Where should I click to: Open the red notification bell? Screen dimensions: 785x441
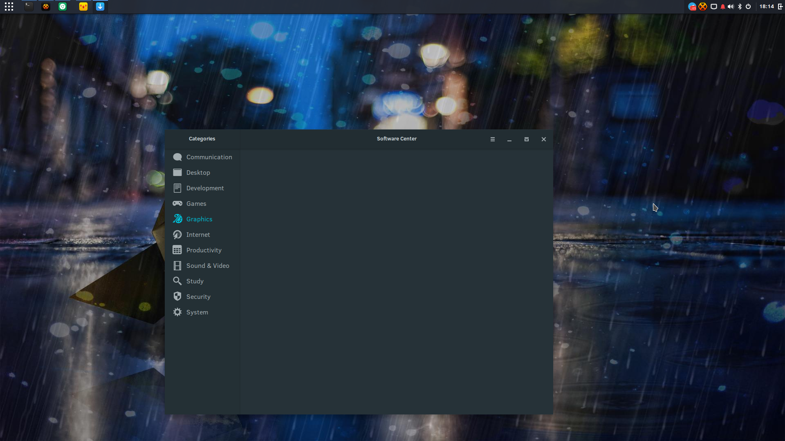(x=723, y=7)
